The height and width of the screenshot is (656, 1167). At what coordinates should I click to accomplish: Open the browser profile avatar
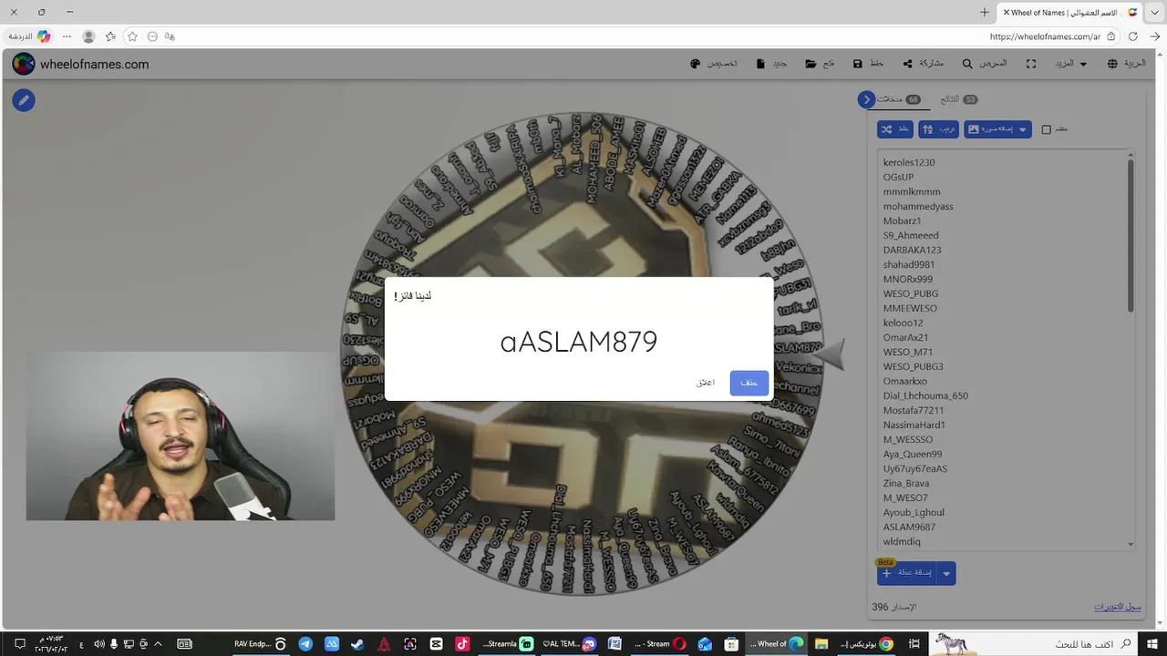click(88, 36)
